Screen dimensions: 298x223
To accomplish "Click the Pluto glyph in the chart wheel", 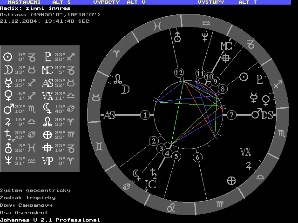I will (259, 79).
